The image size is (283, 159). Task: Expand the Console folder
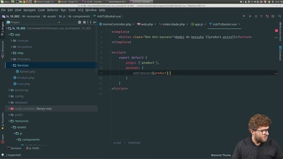tap(12, 41)
